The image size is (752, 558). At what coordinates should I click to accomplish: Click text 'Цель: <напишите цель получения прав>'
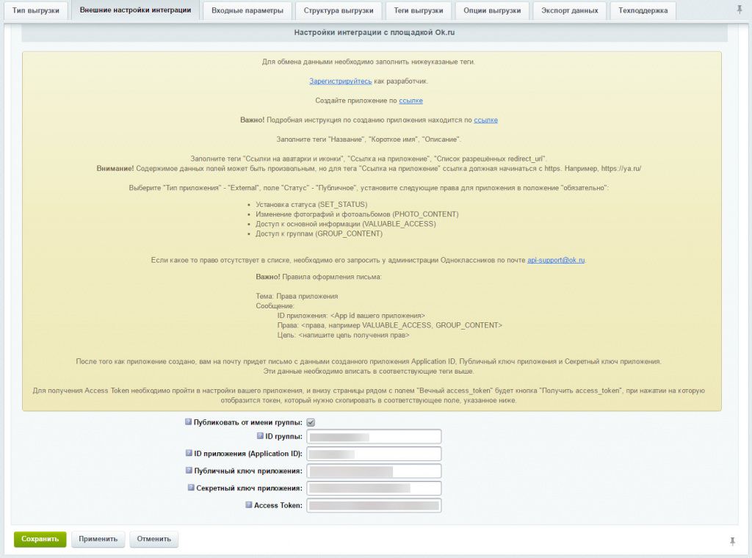pos(344,335)
